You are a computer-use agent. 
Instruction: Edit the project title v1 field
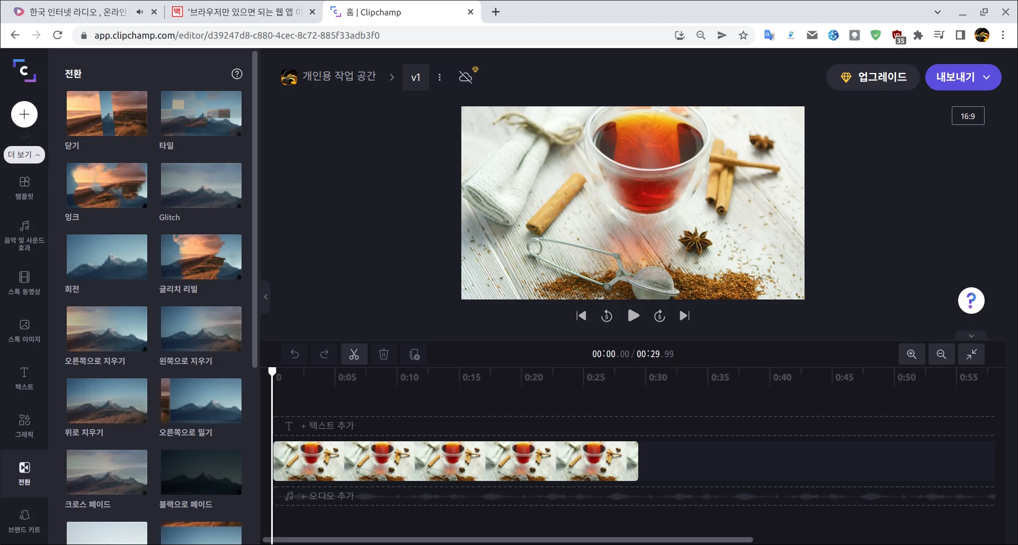click(x=416, y=77)
